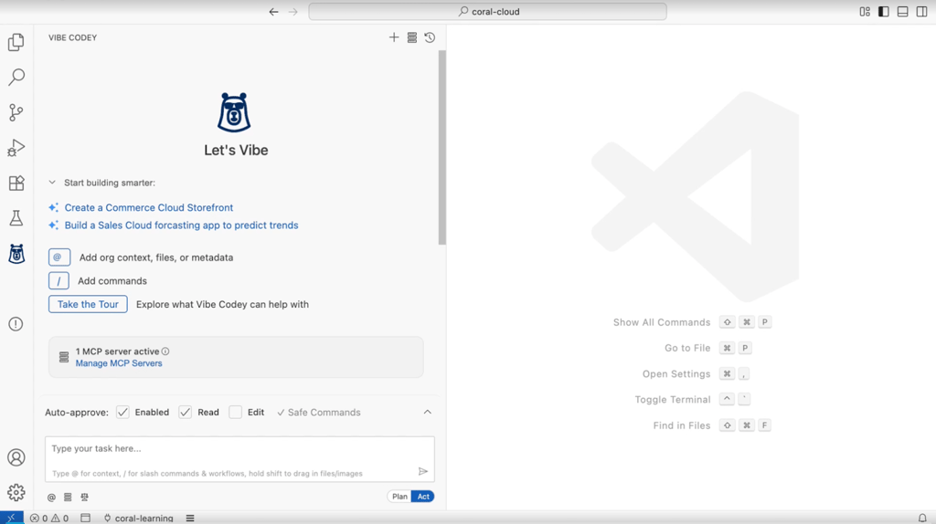Open the Explorer view in activity bar

point(16,42)
